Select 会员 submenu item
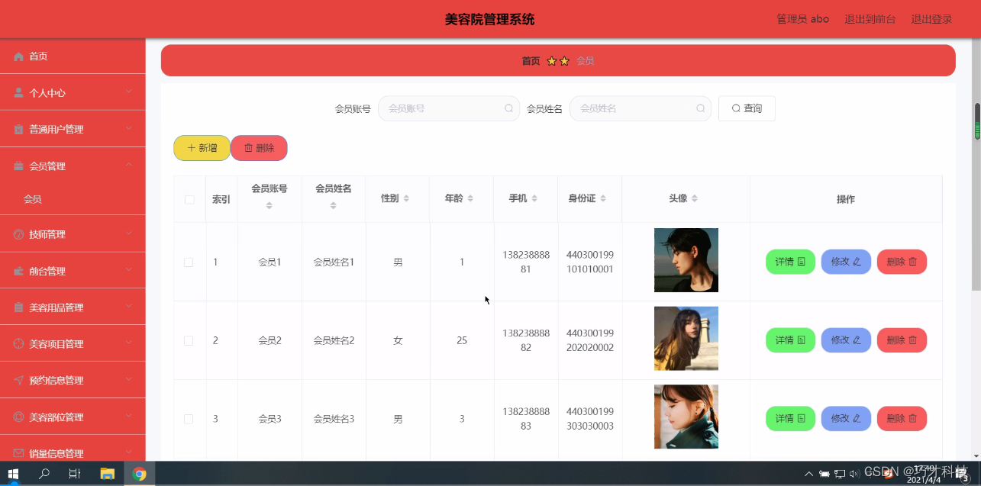 73,199
